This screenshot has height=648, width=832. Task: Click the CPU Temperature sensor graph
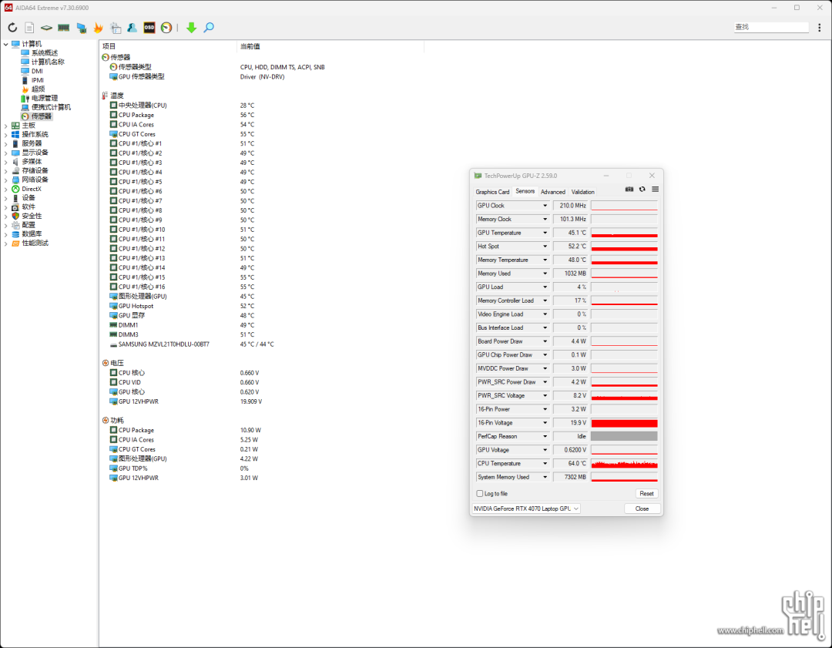[624, 463]
